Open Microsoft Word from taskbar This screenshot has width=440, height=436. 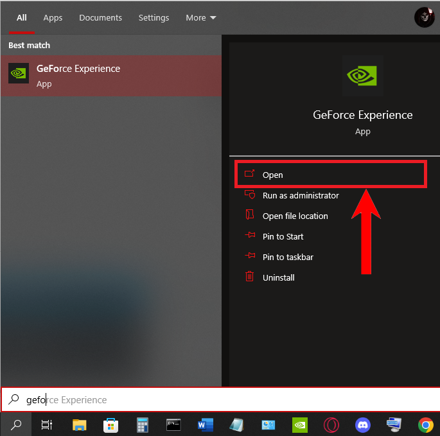[206, 425]
